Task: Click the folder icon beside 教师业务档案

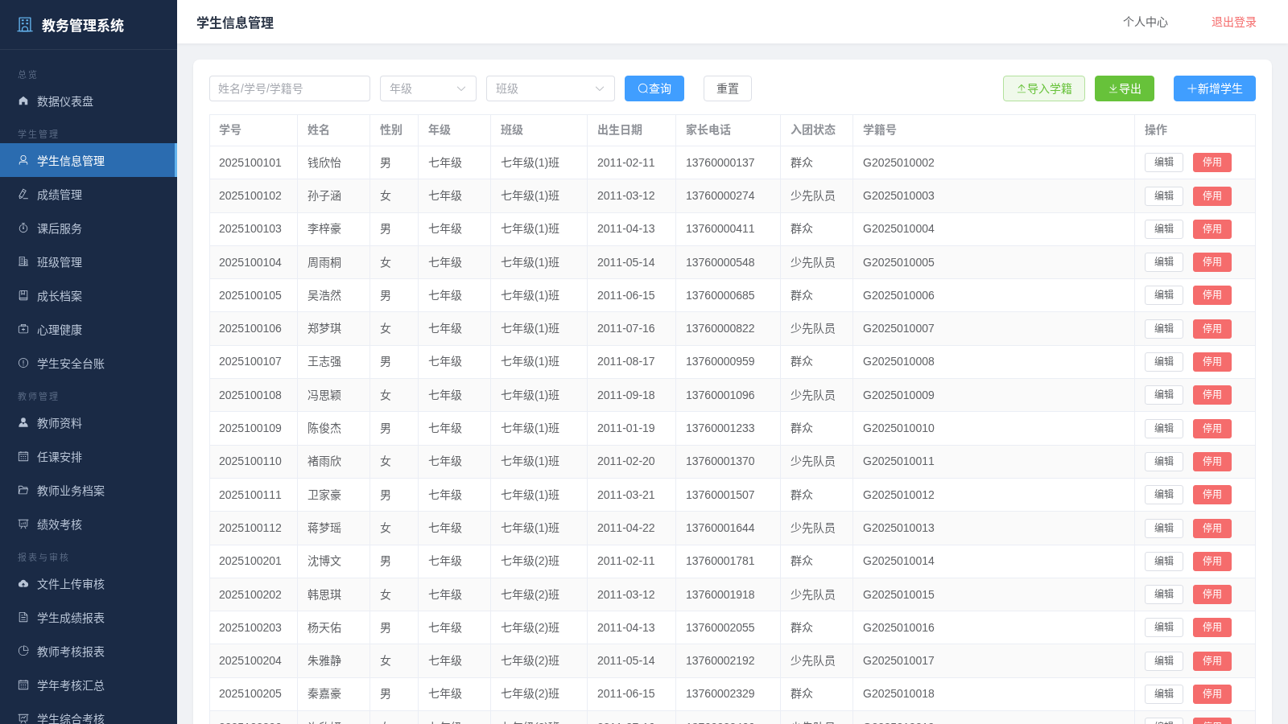Action: click(23, 491)
